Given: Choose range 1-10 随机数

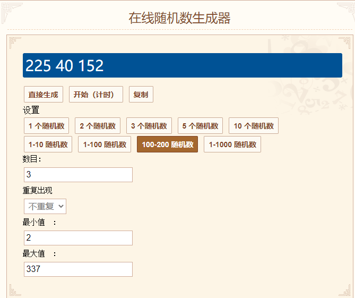Looking at the screenshot, I should pyautogui.click(x=48, y=144).
